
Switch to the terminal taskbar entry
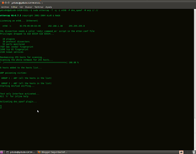click(21, 152)
